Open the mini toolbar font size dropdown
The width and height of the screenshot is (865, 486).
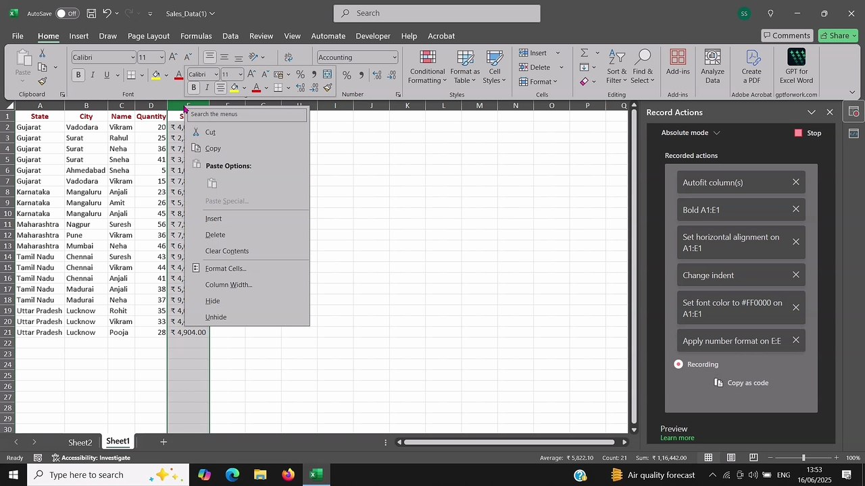coord(241,74)
